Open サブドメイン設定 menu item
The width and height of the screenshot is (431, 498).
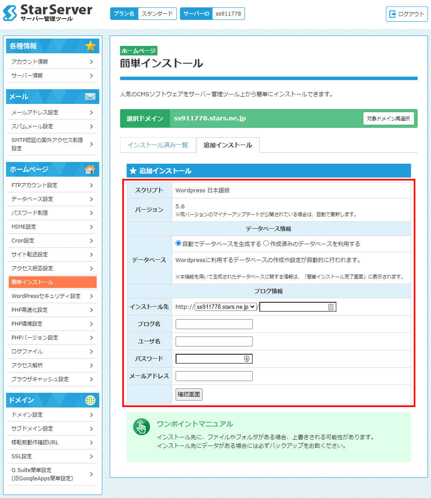coord(52,428)
